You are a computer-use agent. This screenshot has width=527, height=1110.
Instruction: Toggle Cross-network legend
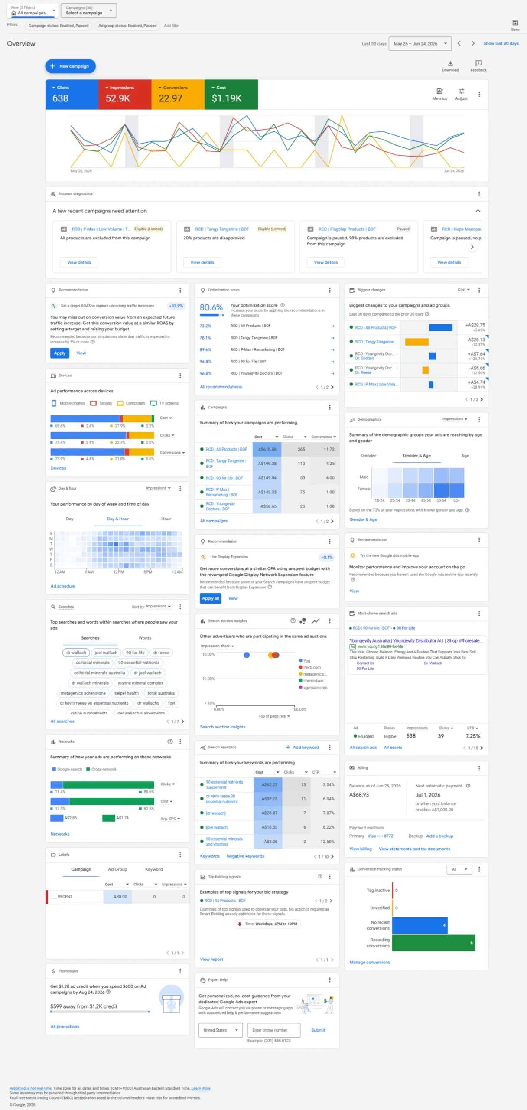pos(88,769)
